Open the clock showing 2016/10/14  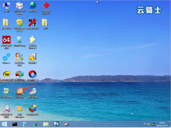pos(162,124)
